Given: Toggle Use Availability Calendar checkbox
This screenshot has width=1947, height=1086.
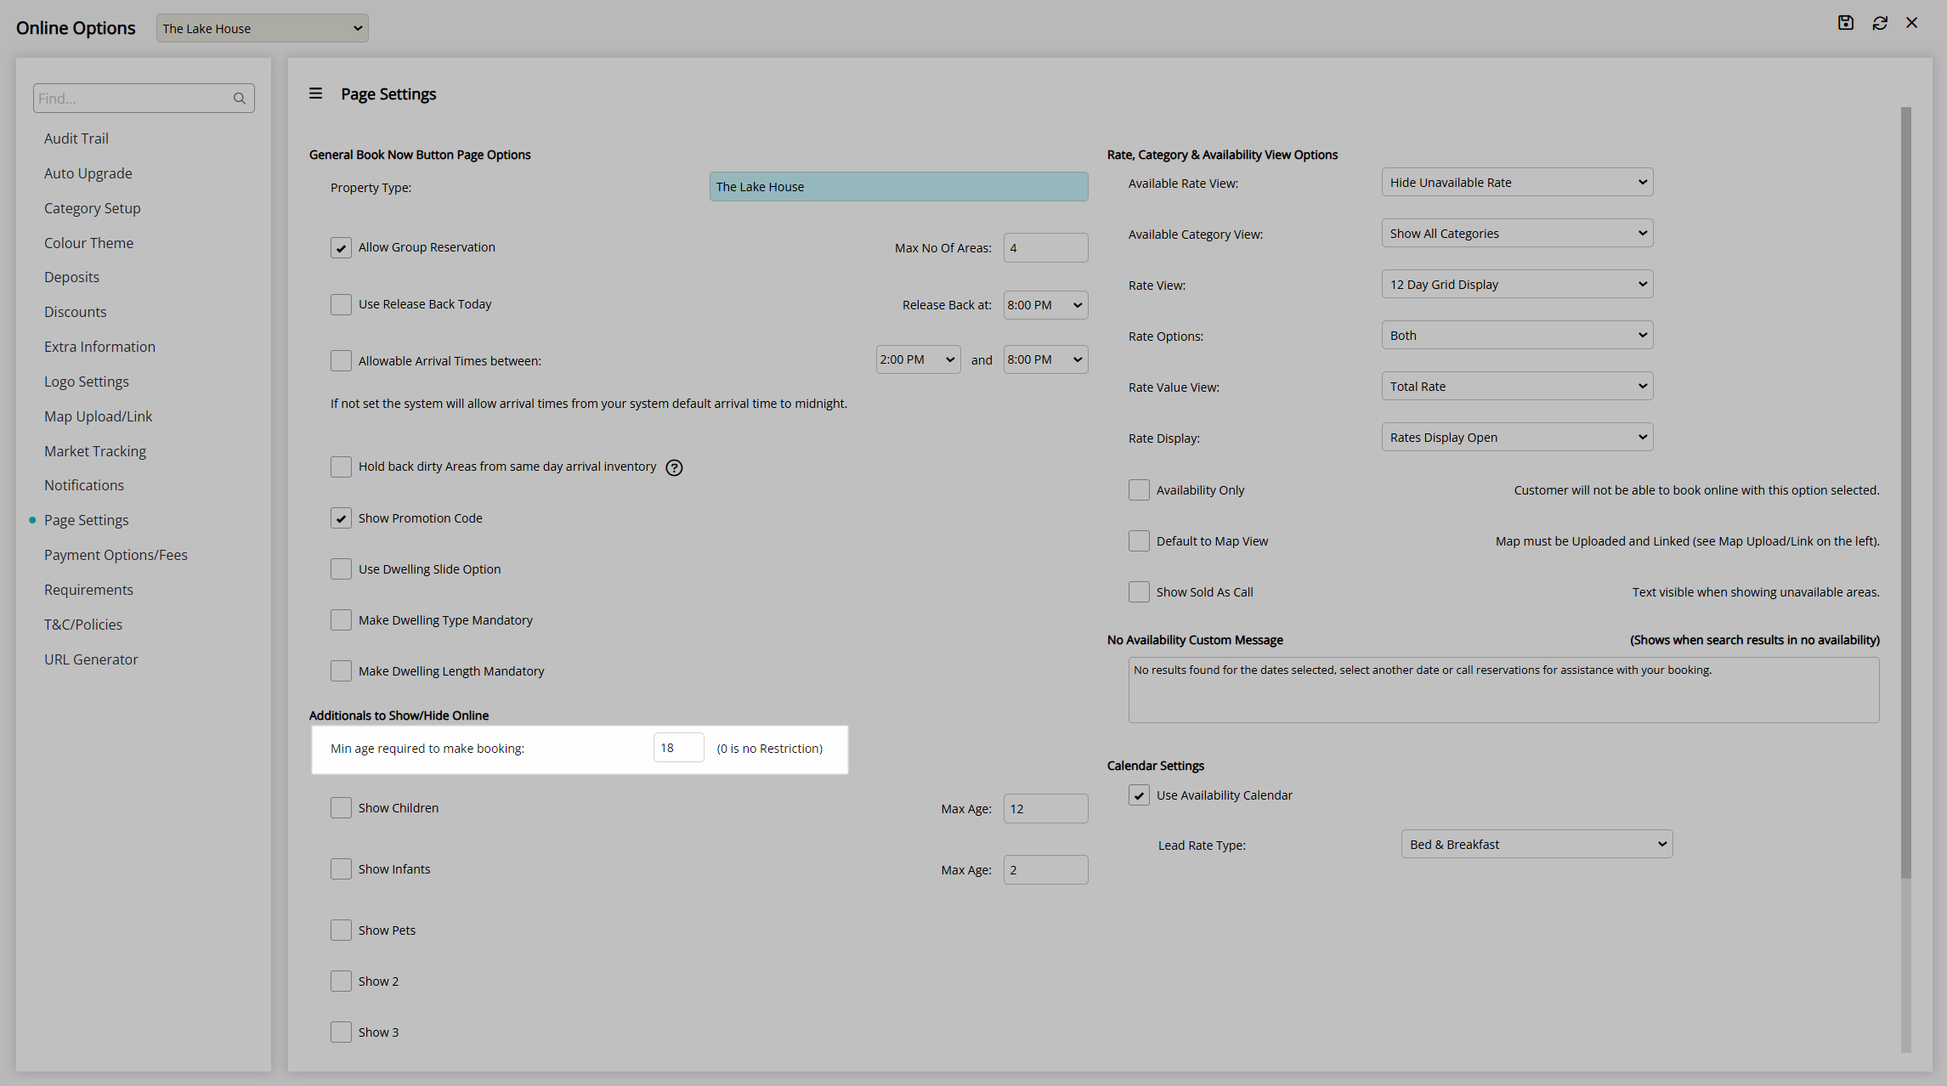Looking at the screenshot, I should point(1139,795).
